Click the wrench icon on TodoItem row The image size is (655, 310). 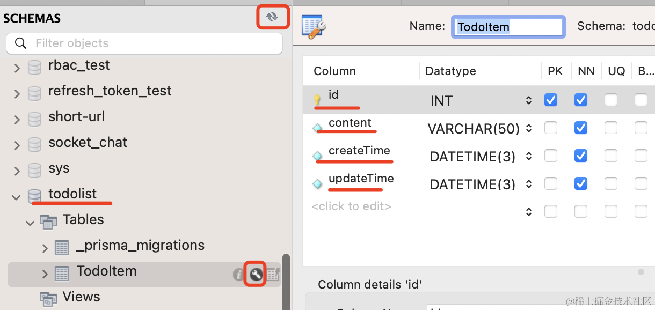256,275
